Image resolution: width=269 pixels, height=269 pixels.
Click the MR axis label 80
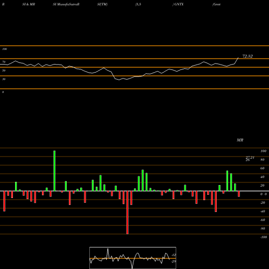[263, 160]
